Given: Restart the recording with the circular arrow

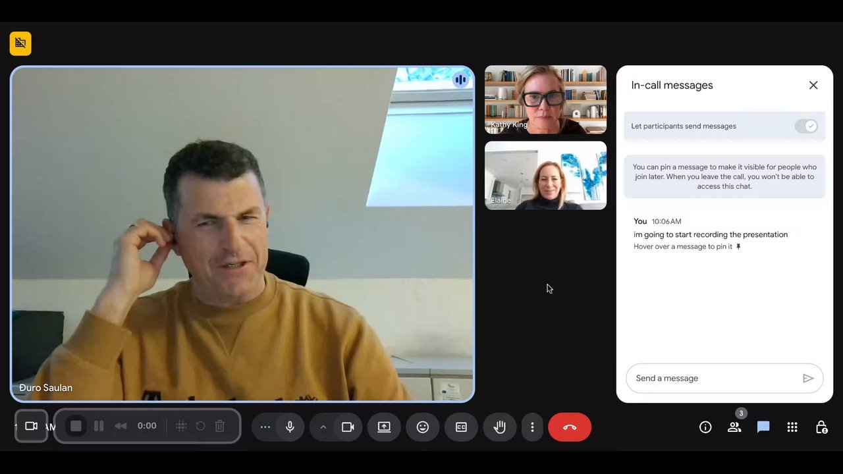Looking at the screenshot, I should click(x=201, y=426).
